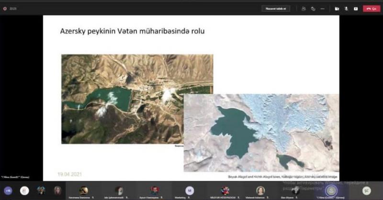
Task: Select the highlighted guest speaker avatar
Action: [331, 190]
